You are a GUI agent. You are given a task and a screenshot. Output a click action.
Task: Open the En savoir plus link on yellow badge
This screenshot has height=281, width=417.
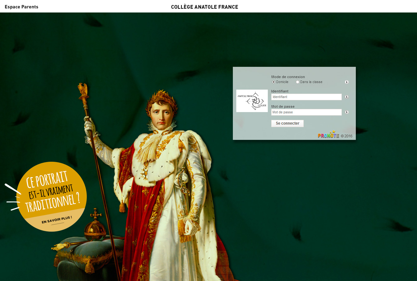point(57,220)
